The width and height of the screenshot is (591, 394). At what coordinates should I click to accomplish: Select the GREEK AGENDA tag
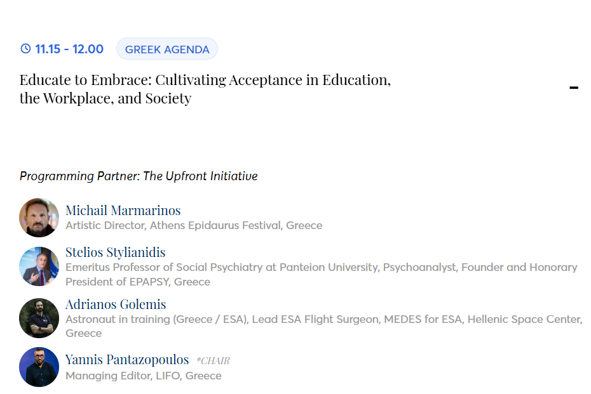coord(167,49)
